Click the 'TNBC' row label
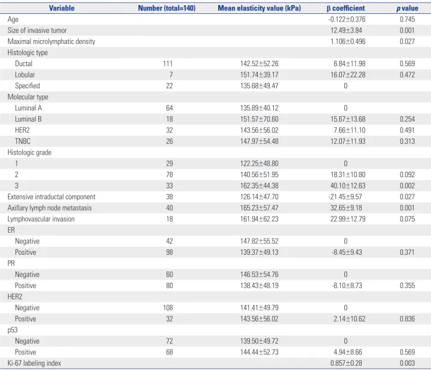This screenshot has height=371, width=431. click(x=23, y=141)
